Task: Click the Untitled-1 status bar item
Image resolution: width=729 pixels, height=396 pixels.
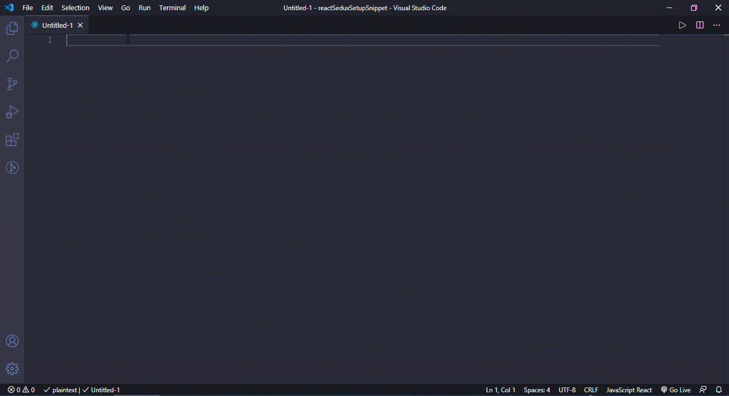Action: coord(101,390)
